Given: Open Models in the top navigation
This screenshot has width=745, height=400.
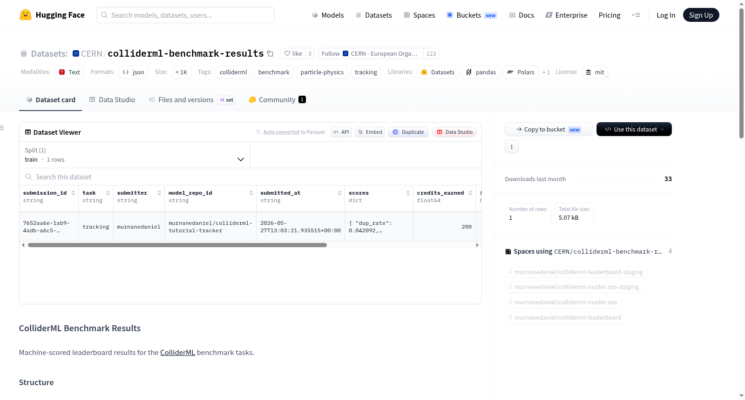Looking at the screenshot, I should pyautogui.click(x=328, y=15).
